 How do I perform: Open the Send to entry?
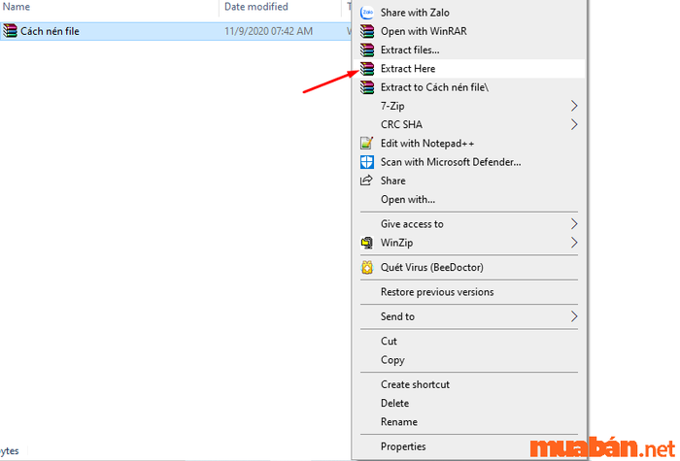[x=469, y=316]
